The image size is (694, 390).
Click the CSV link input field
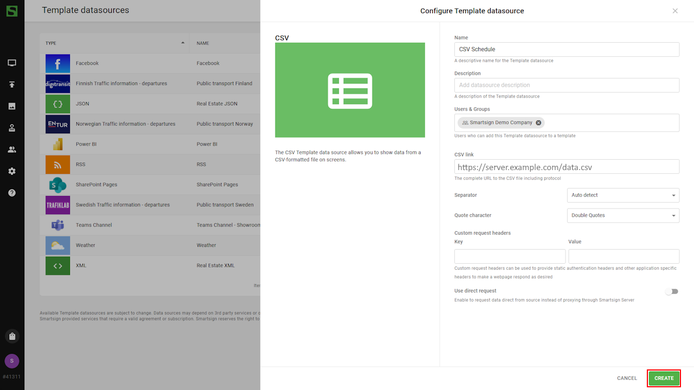point(567,167)
